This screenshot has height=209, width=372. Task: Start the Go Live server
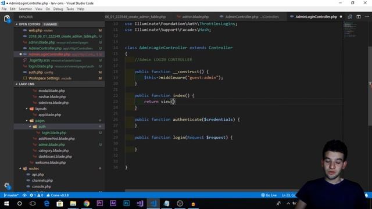coord(269,195)
